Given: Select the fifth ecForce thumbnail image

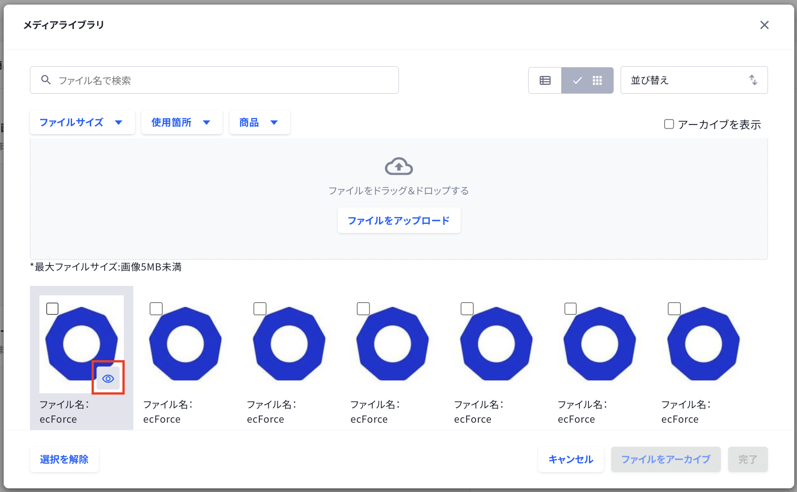Looking at the screenshot, I should click(496, 343).
